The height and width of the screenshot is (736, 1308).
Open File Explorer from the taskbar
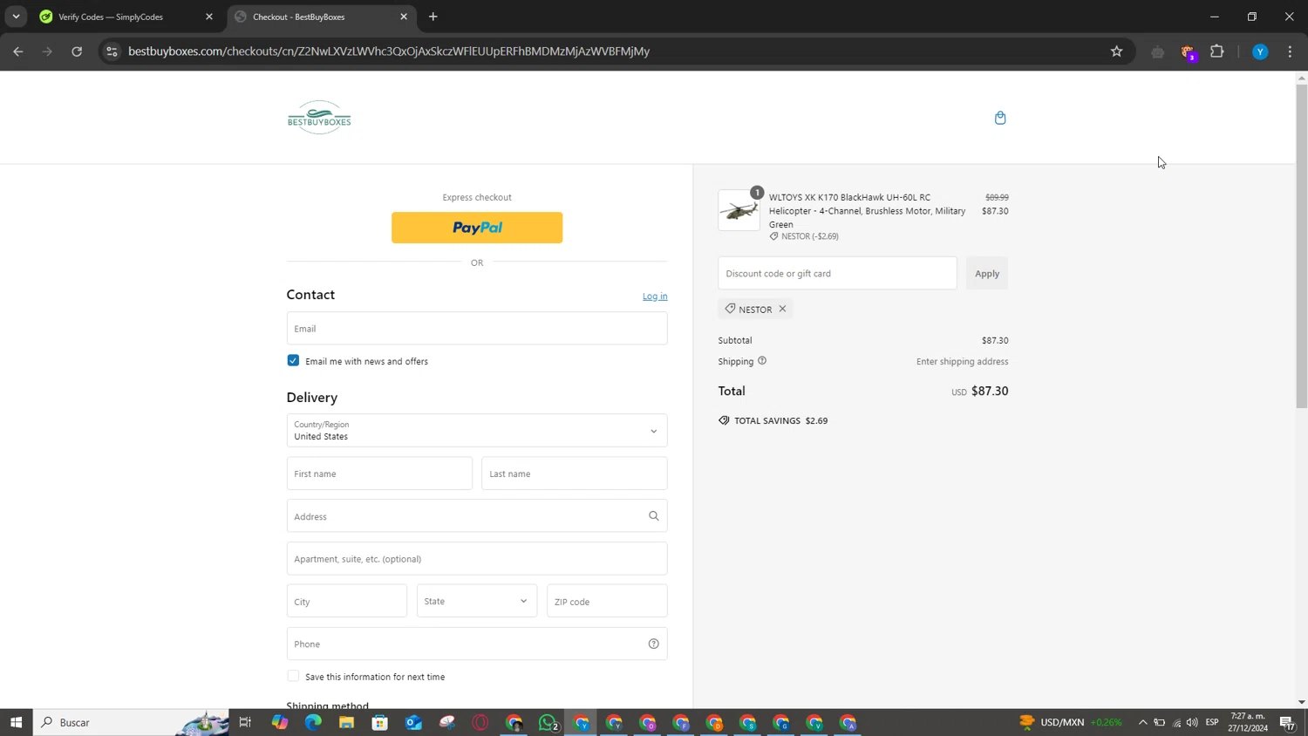[346, 722]
